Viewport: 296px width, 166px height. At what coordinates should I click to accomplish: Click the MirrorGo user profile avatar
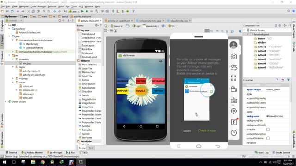(x=234, y=45)
